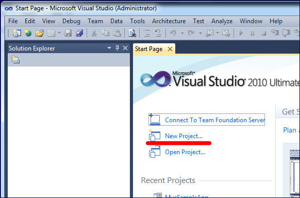Toggle auto-hide pin on Solution Explorer
The height and width of the screenshot is (198, 300).
click(117, 48)
